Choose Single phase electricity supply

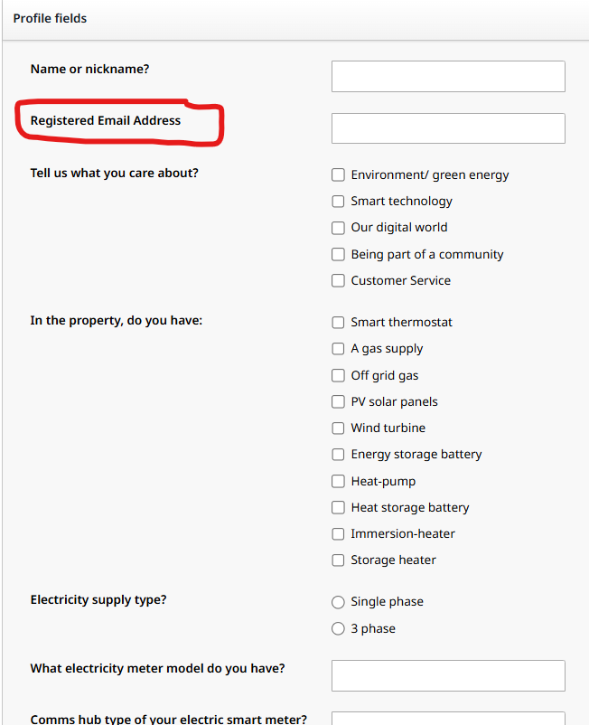pos(338,602)
